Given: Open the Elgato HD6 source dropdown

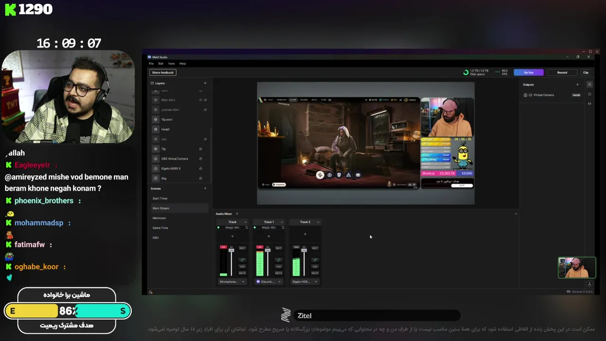Looking at the screenshot, I should click(305, 282).
